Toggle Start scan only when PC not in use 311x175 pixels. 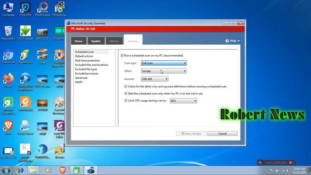pos(126,93)
